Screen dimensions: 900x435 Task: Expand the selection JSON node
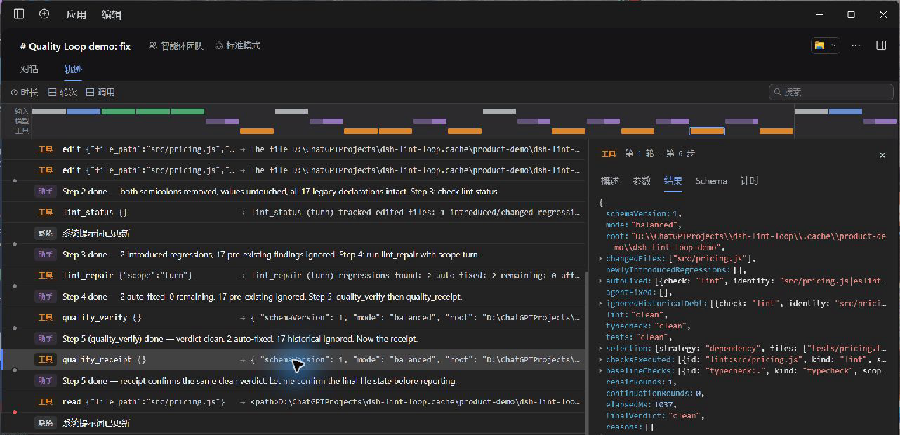click(601, 349)
